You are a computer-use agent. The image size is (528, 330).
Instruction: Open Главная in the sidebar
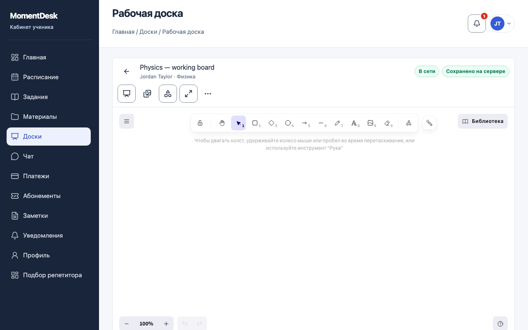tap(49, 57)
